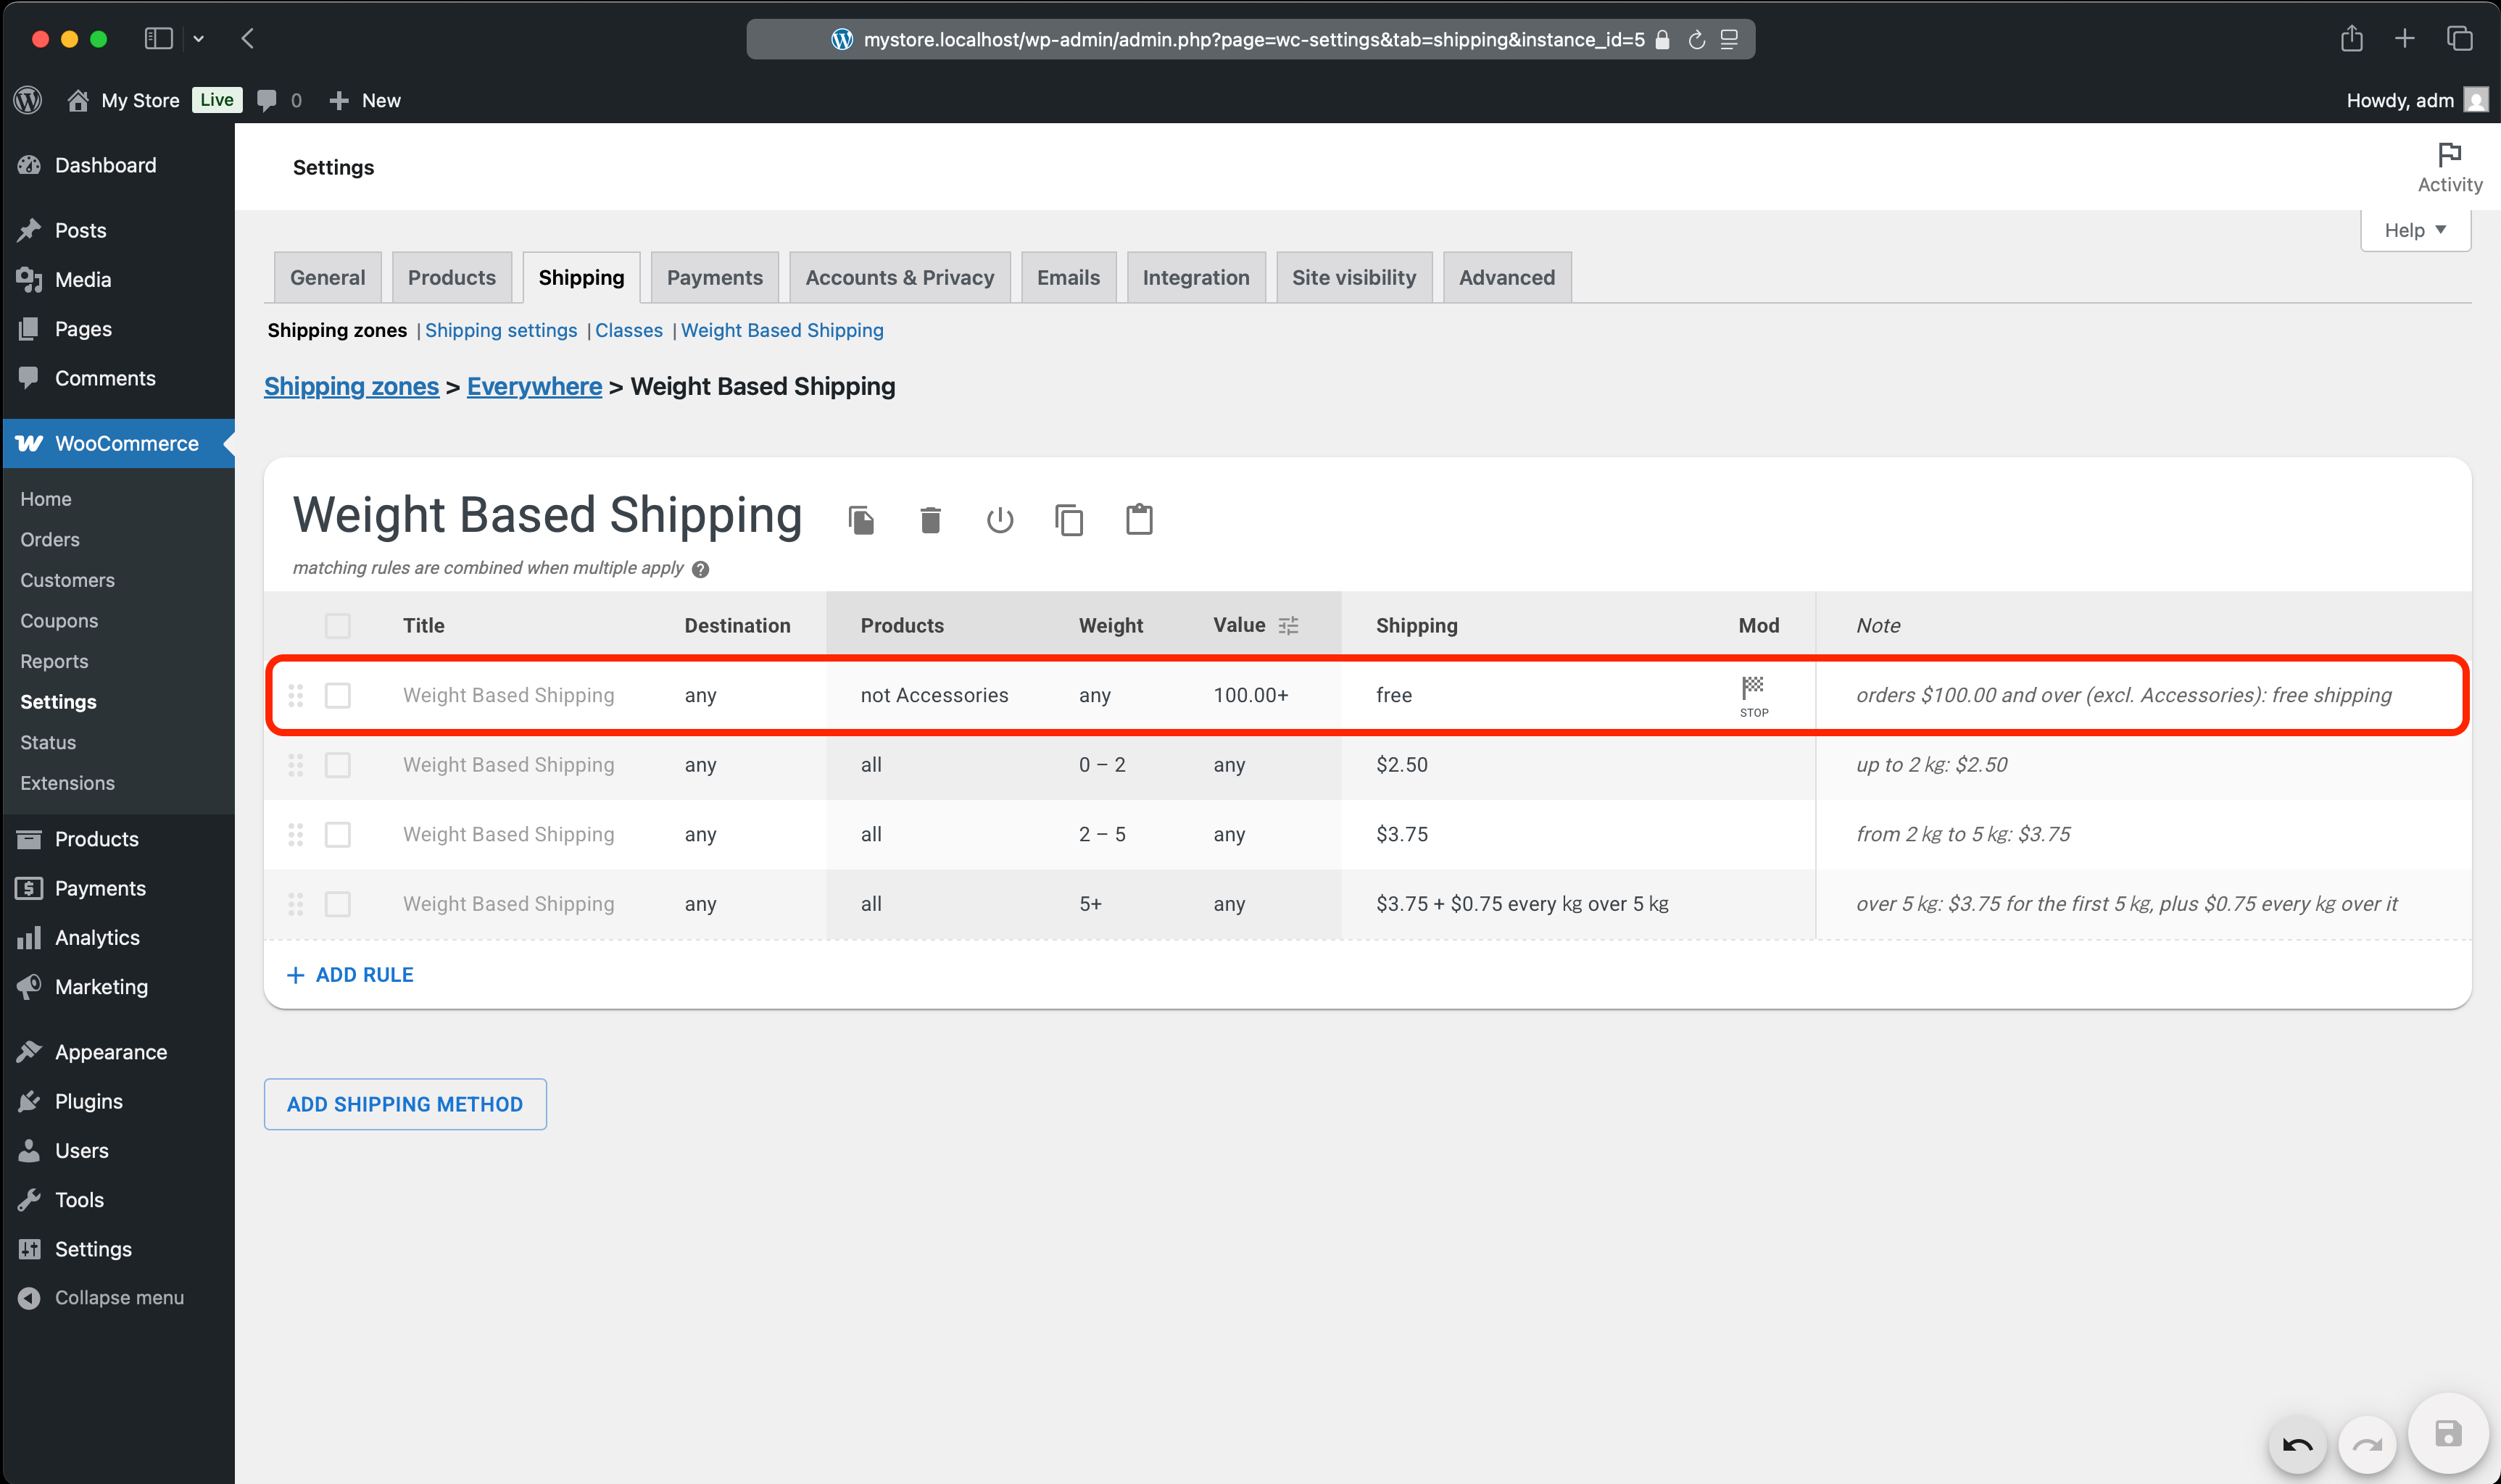
Task: Click the duplicate icon beside the title
Action: 860,520
